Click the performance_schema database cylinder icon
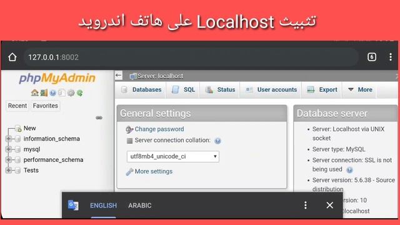Viewport: 400px width, 225px height. click(17, 160)
